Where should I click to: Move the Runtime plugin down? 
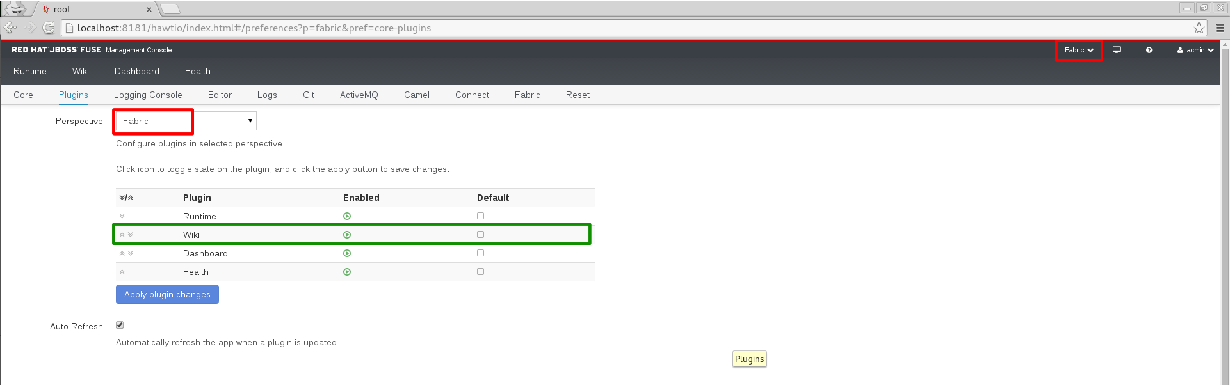(x=122, y=216)
